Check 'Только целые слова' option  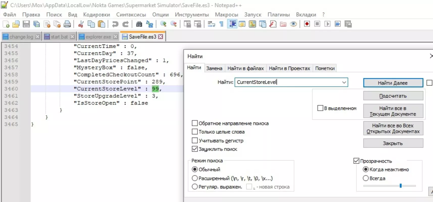coord(195,132)
